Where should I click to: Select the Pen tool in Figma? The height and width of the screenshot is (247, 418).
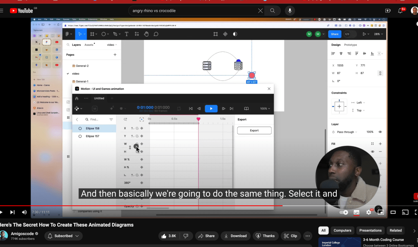[x=115, y=34]
